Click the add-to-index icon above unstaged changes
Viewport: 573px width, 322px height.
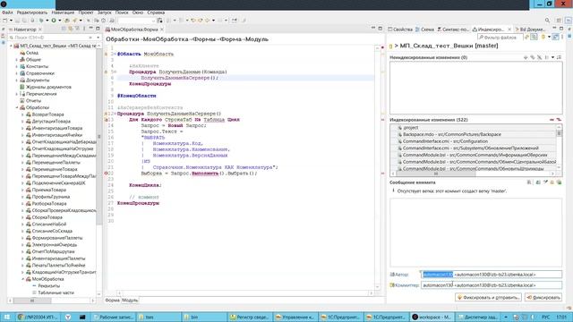pyautogui.click(x=526, y=57)
